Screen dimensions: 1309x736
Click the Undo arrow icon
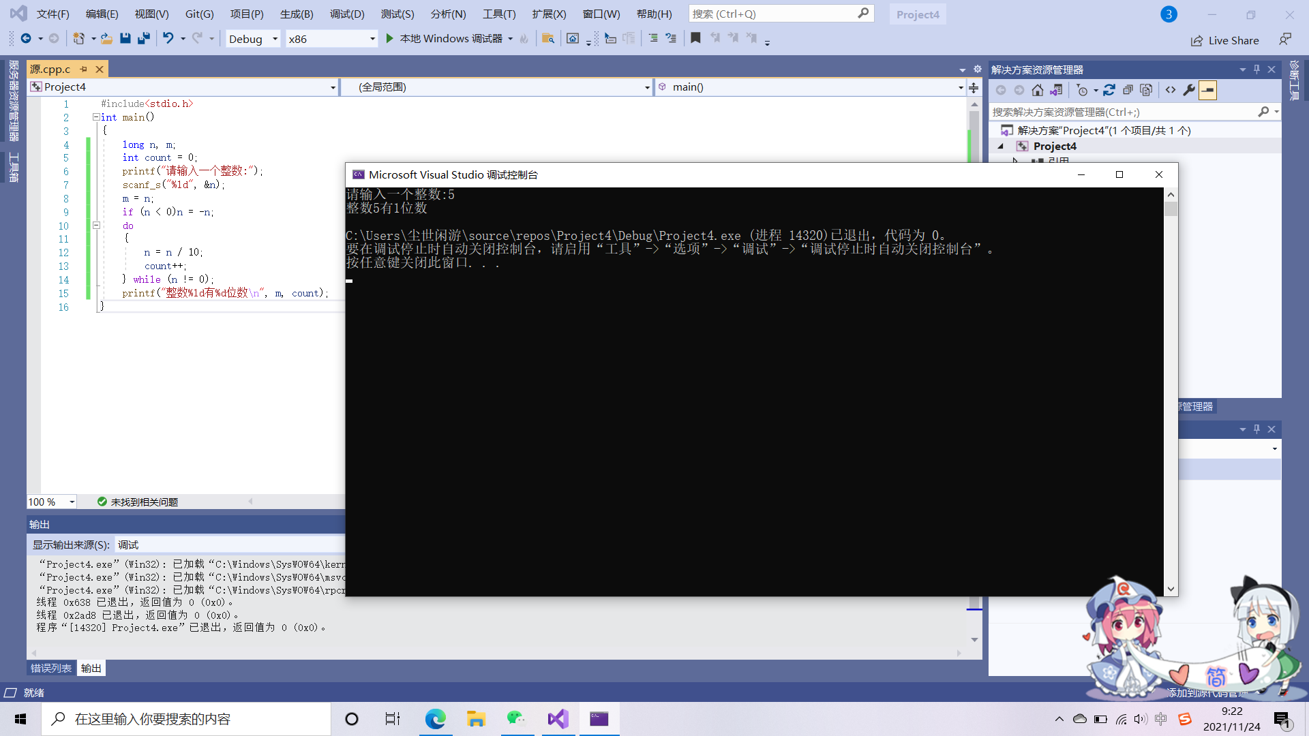pos(168,39)
